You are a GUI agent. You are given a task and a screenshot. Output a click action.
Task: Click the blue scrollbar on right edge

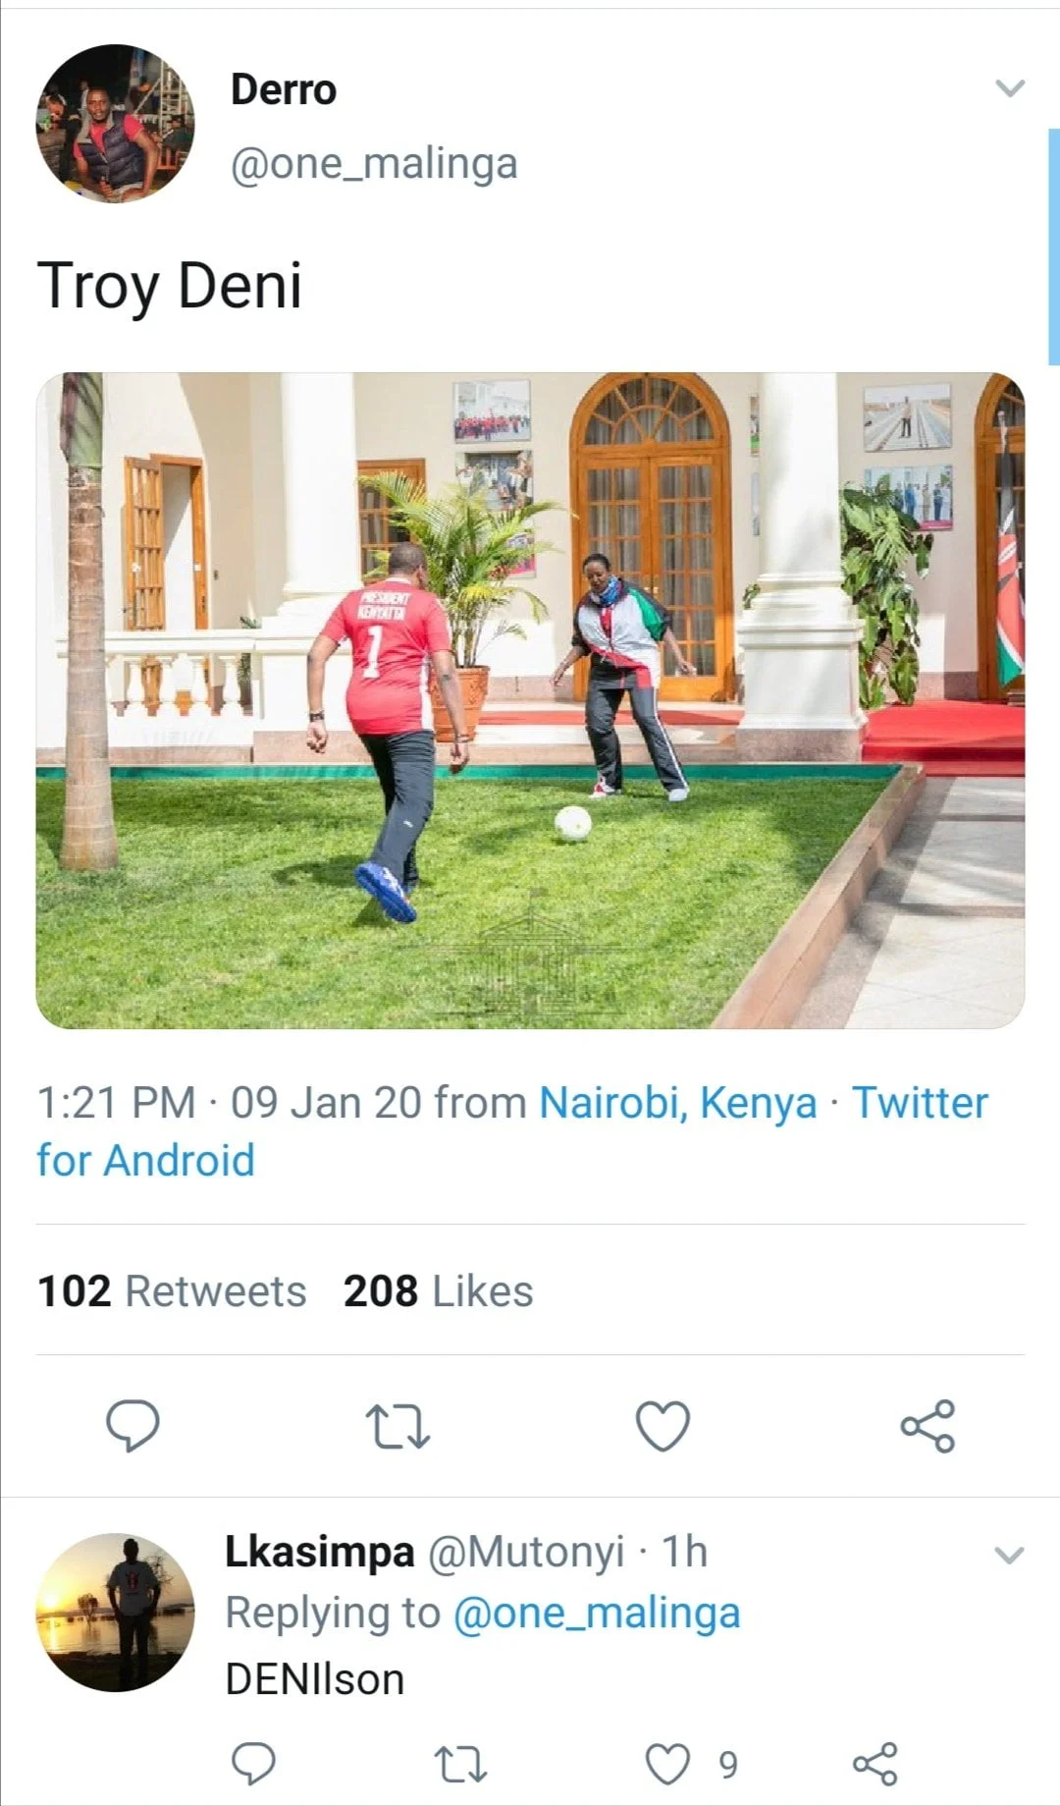point(1053,246)
